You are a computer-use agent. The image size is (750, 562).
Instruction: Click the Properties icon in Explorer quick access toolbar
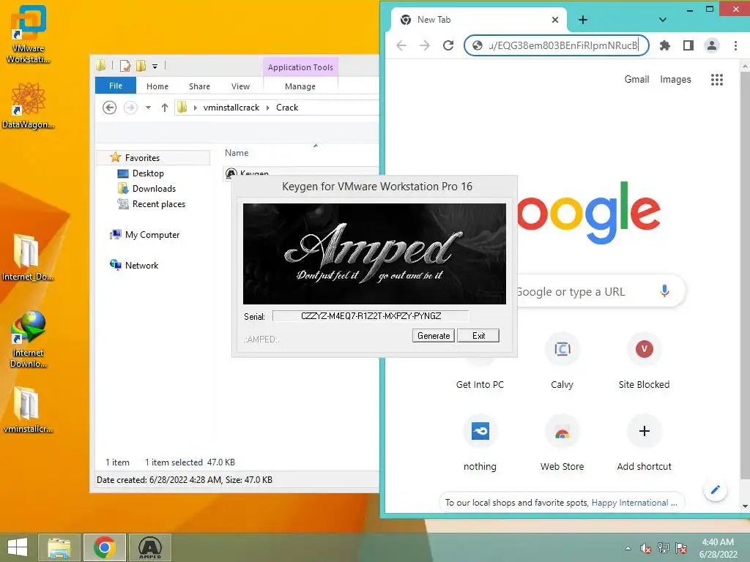point(125,66)
